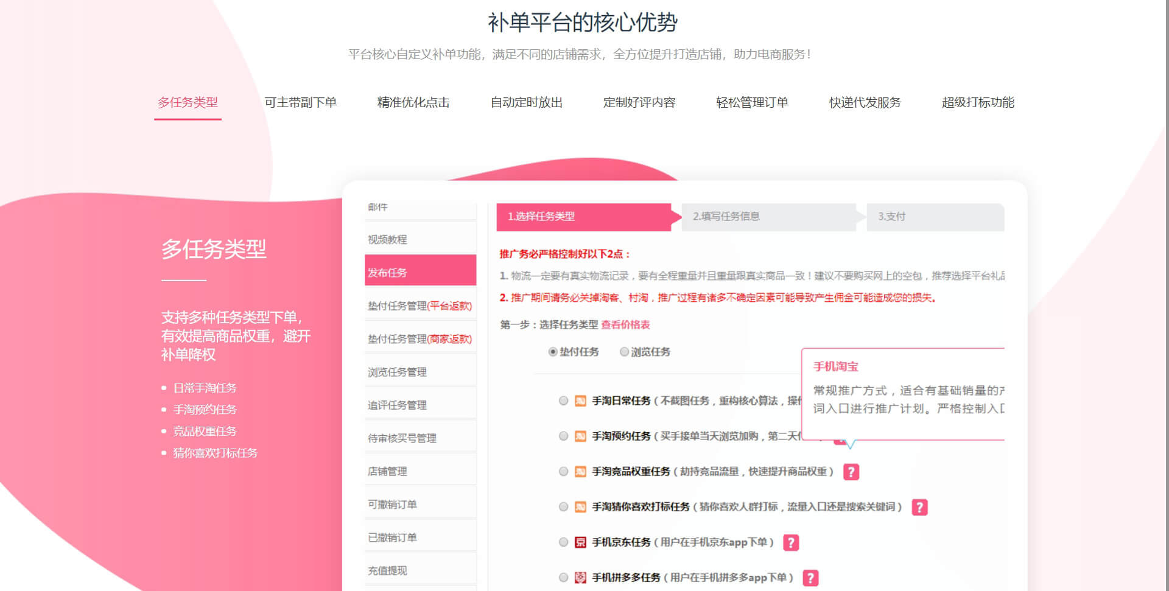Viewport: 1169px width, 591px height.
Task: Go to 店铺管理 in the sidebar
Action: point(420,471)
